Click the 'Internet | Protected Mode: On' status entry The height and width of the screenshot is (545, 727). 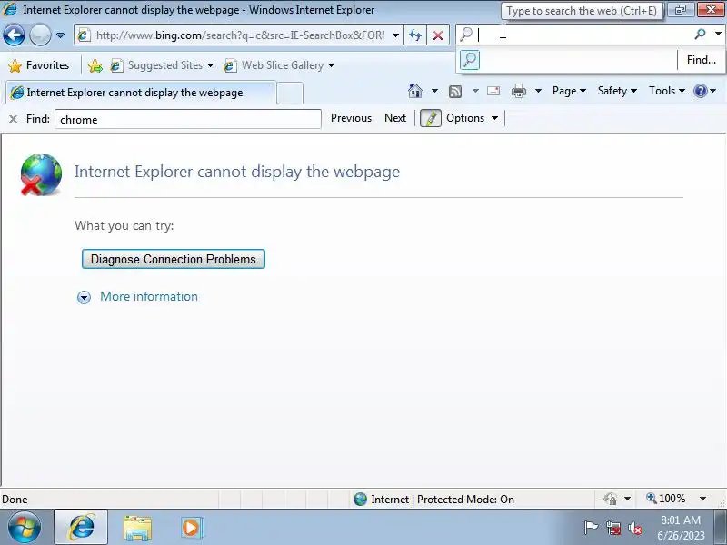[433, 499]
